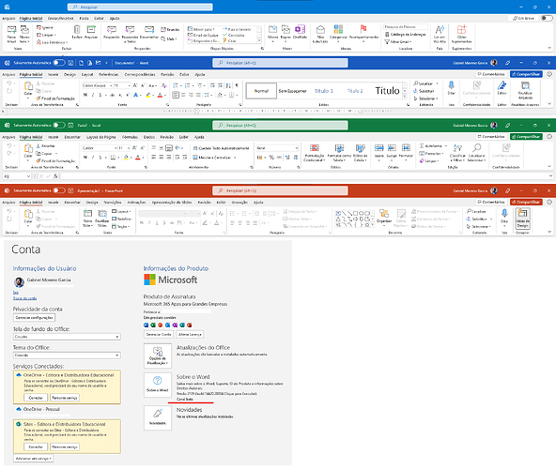The image size is (556, 469).
Task: Click Gerenciar configurações button
Action: [34, 318]
